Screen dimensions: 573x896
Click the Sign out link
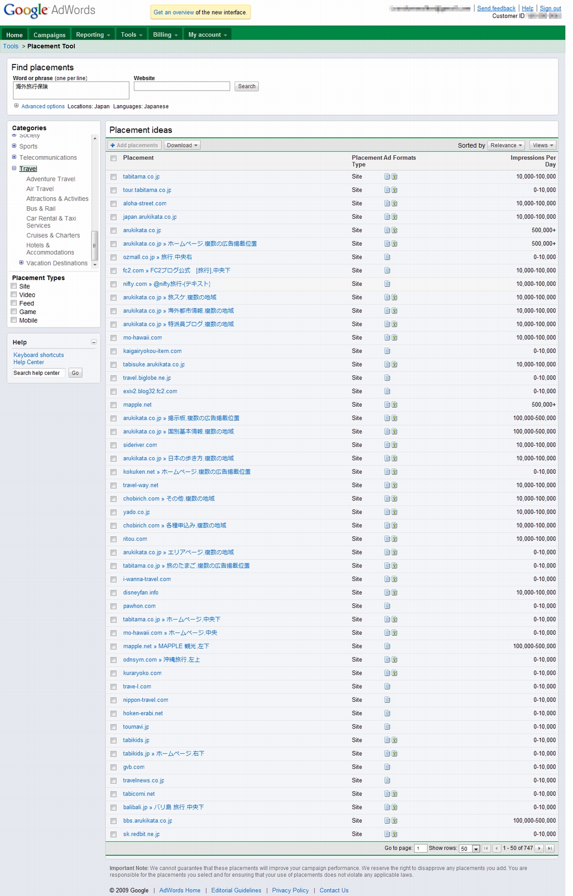(550, 8)
